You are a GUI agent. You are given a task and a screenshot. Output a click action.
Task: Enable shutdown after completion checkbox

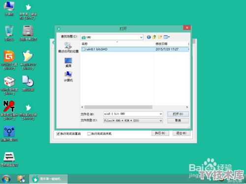pos(89,134)
